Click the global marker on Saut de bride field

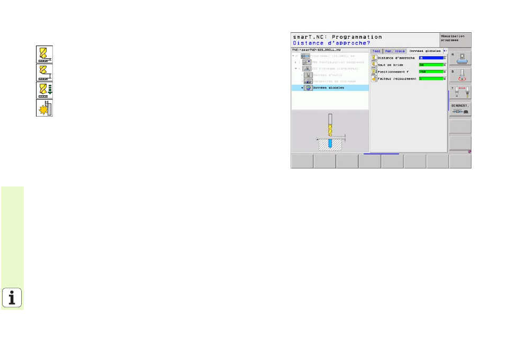(x=445, y=65)
